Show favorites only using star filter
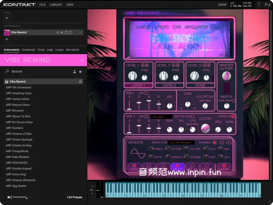The height and width of the screenshot is (205, 273). coord(80,71)
